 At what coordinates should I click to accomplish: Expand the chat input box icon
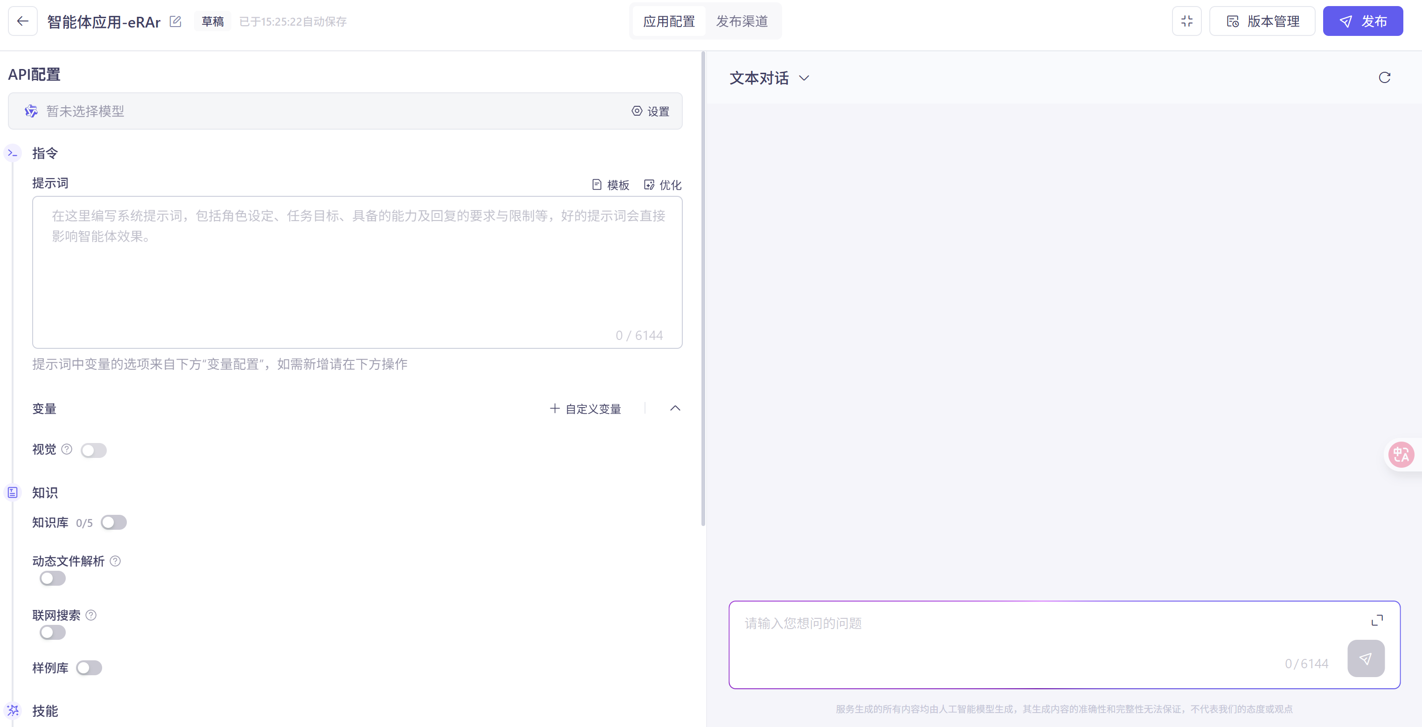(x=1377, y=621)
